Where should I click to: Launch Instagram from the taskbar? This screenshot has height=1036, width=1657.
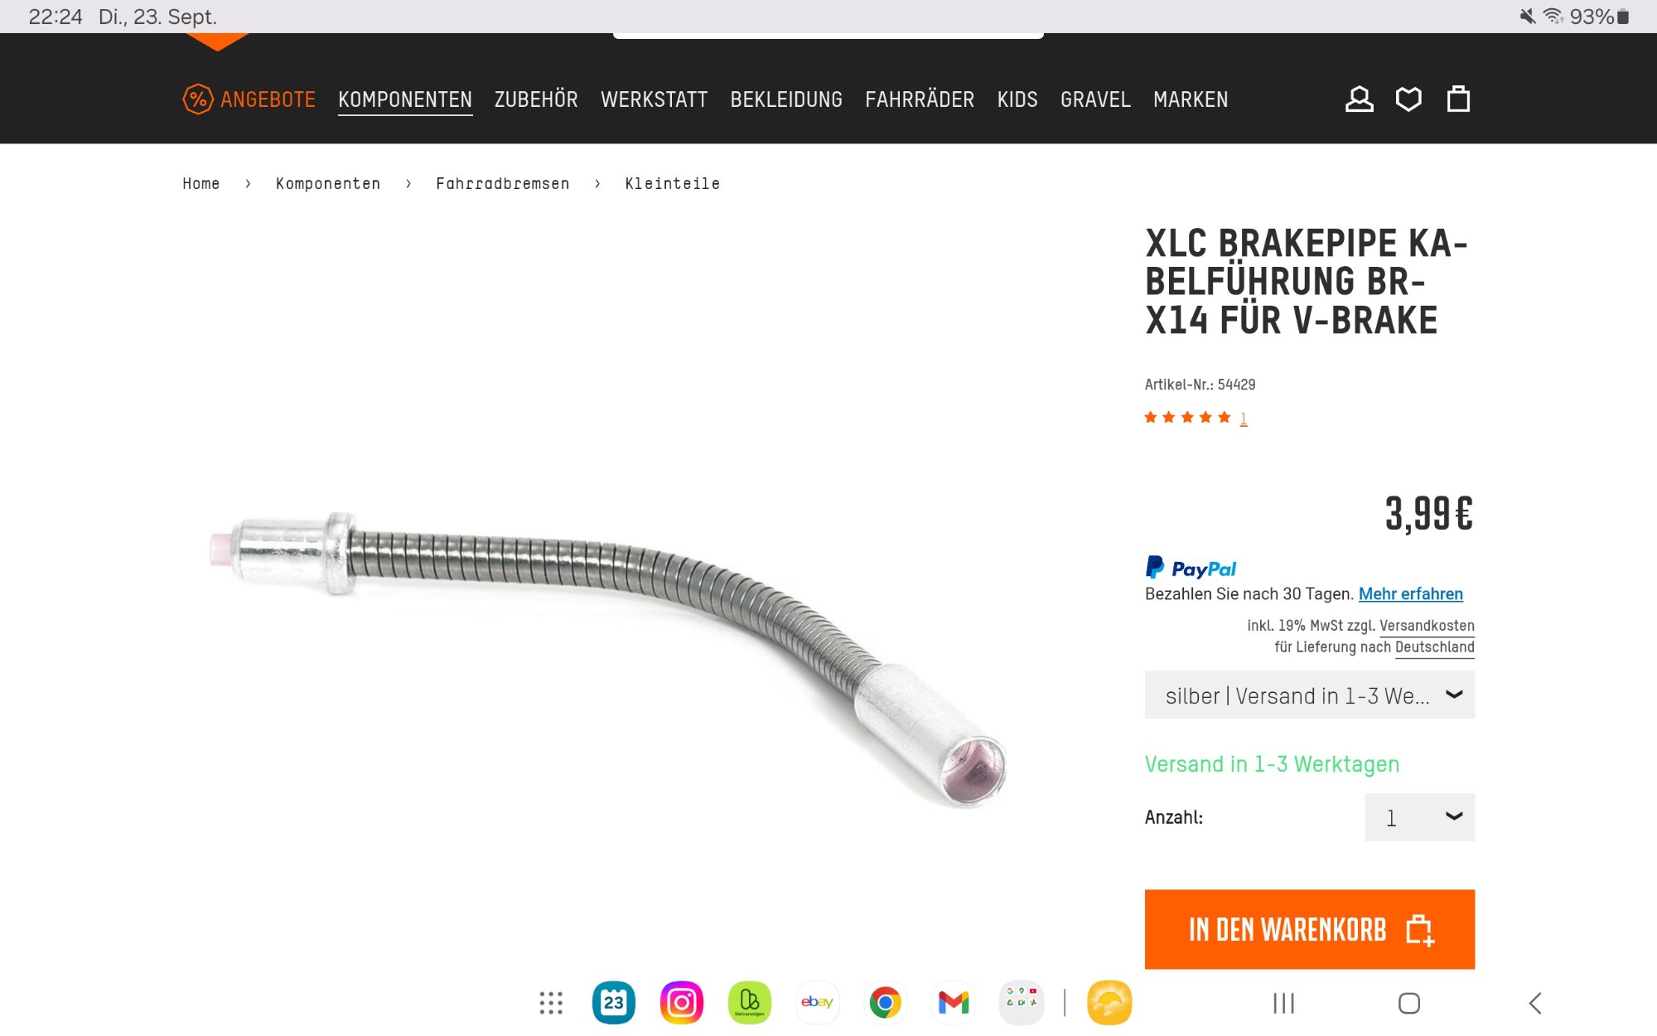click(x=681, y=1003)
